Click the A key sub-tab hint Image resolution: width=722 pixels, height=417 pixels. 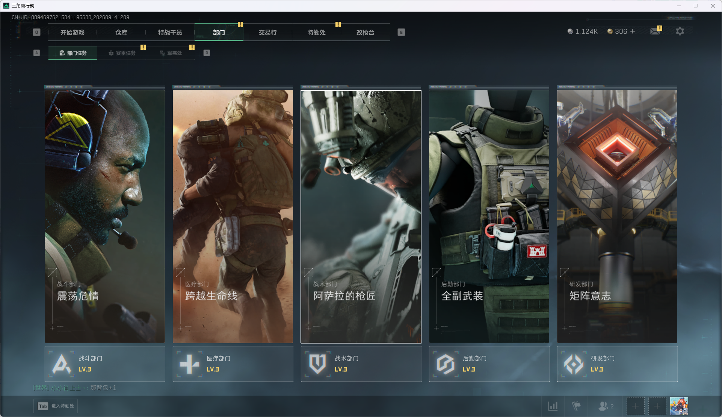point(36,53)
